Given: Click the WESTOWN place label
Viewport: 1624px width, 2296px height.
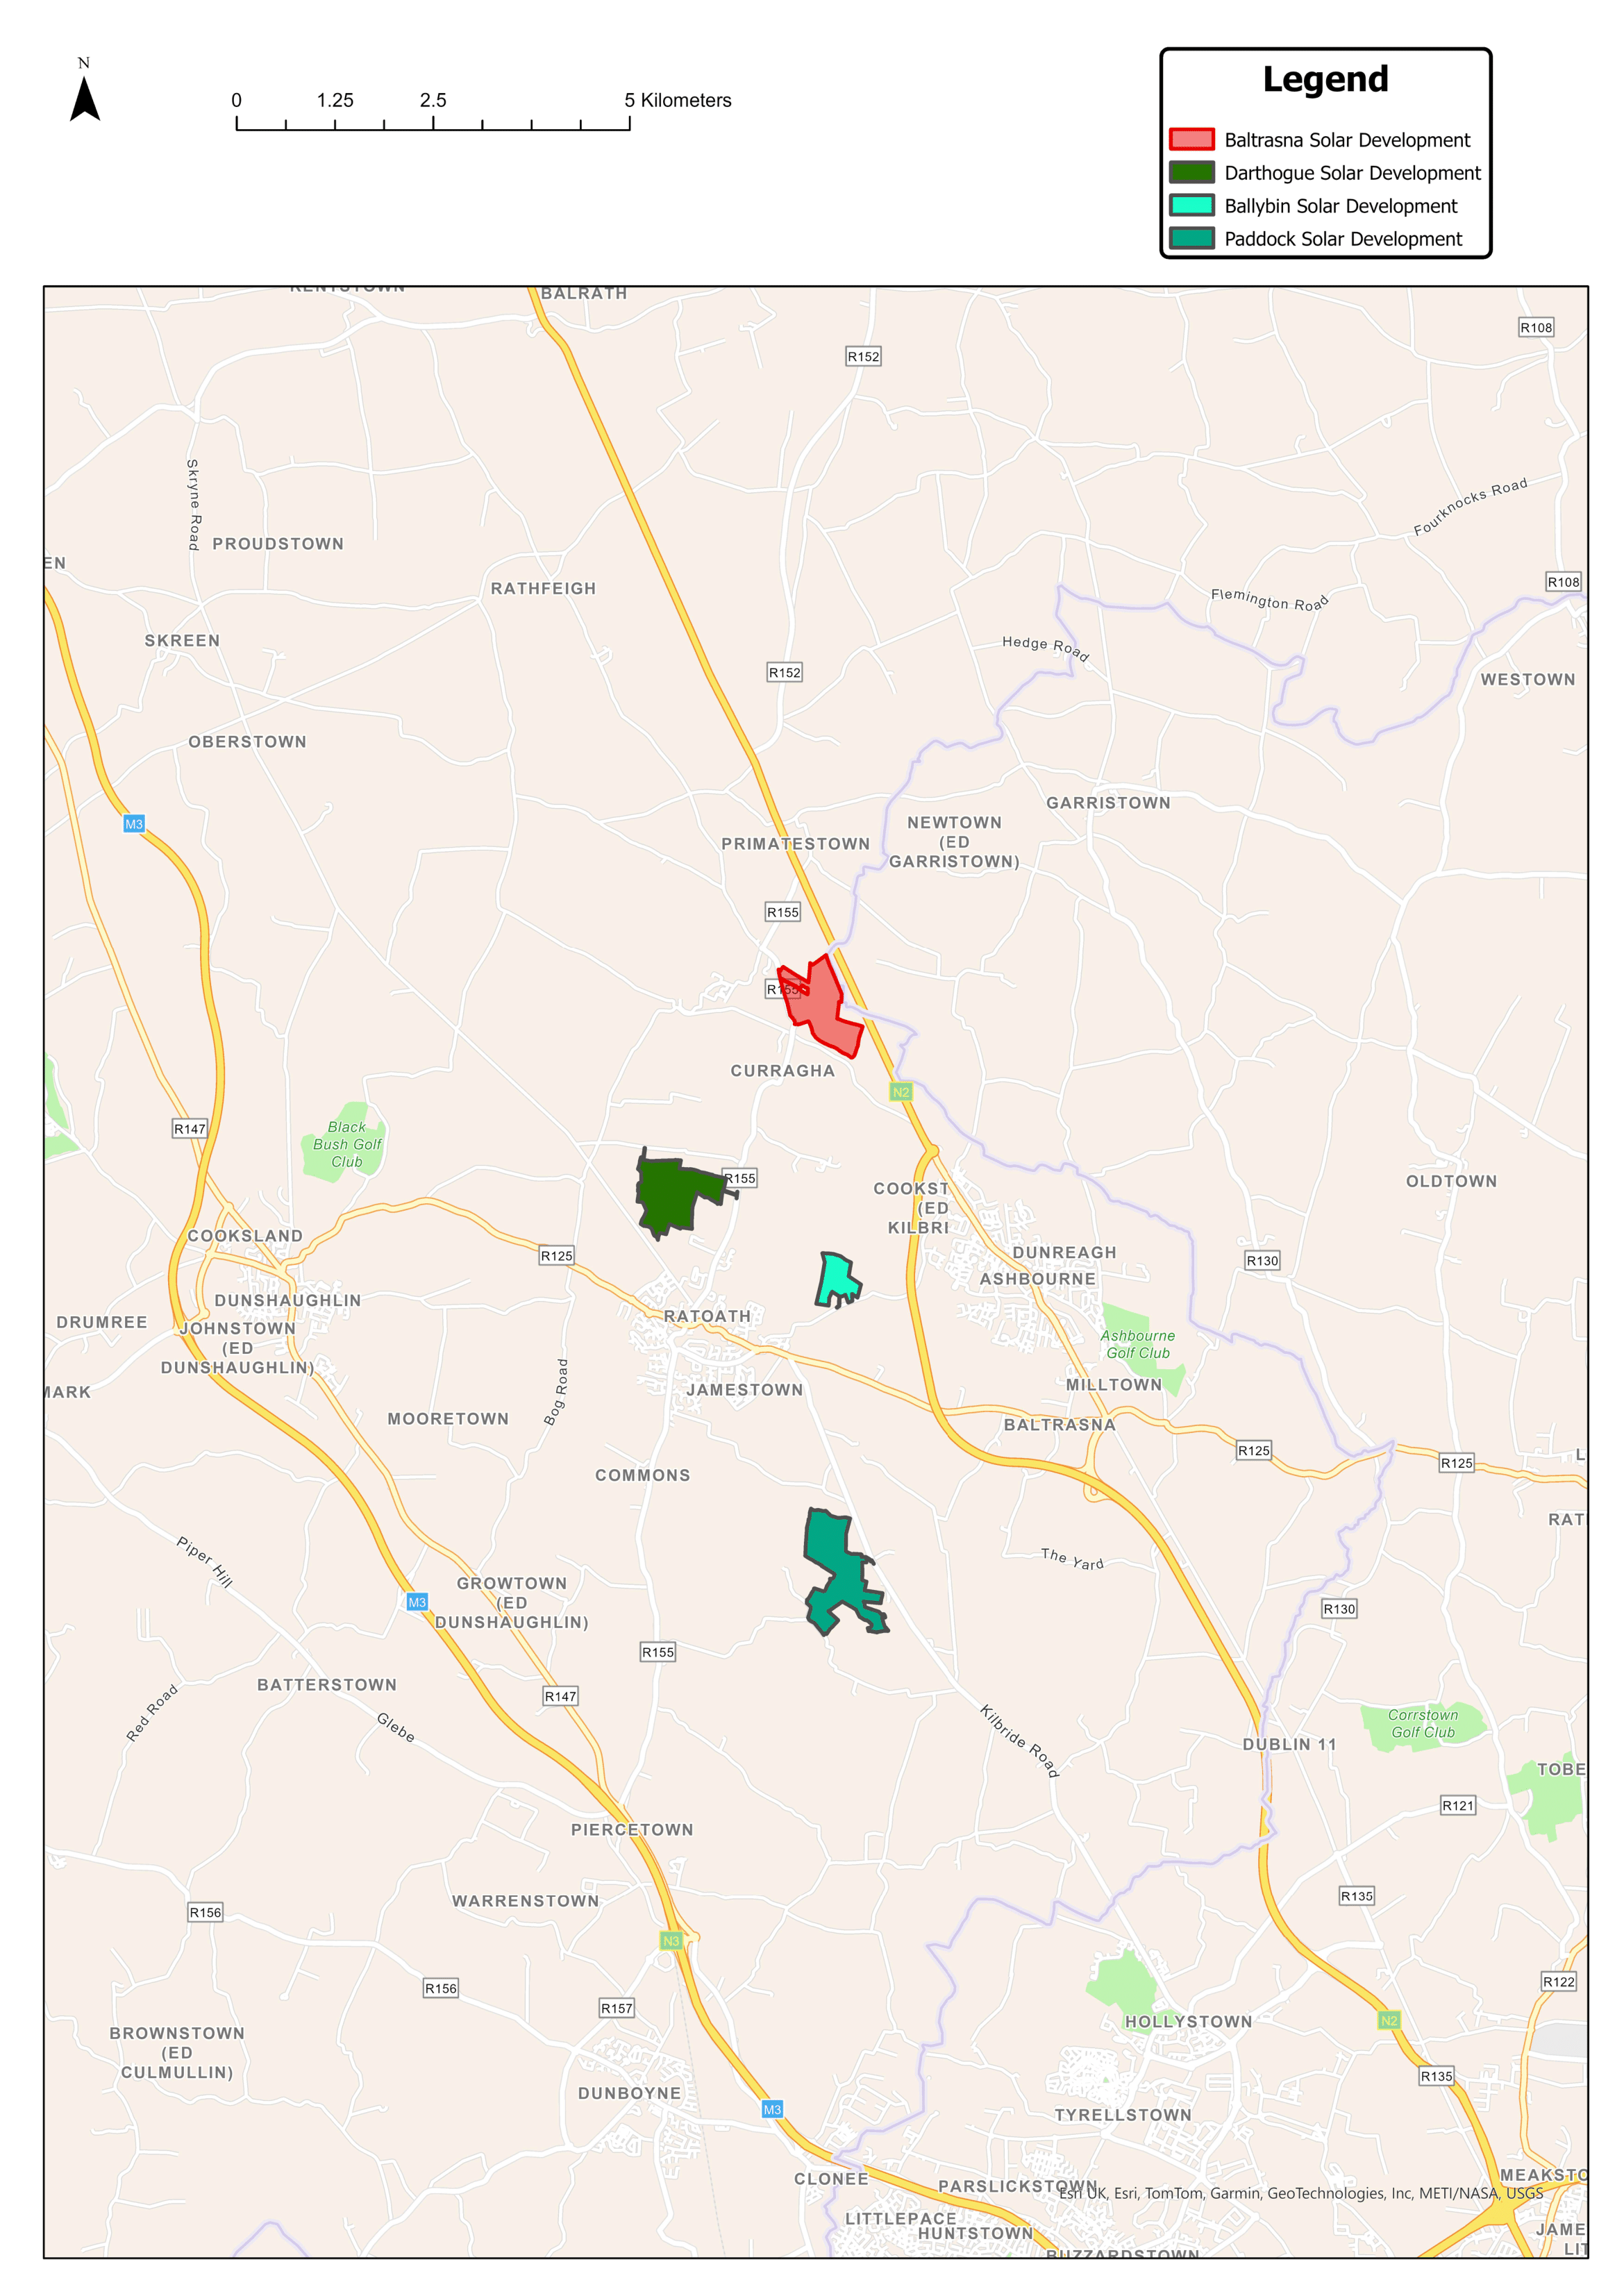Looking at the screenshot, I should [1528, 680].
